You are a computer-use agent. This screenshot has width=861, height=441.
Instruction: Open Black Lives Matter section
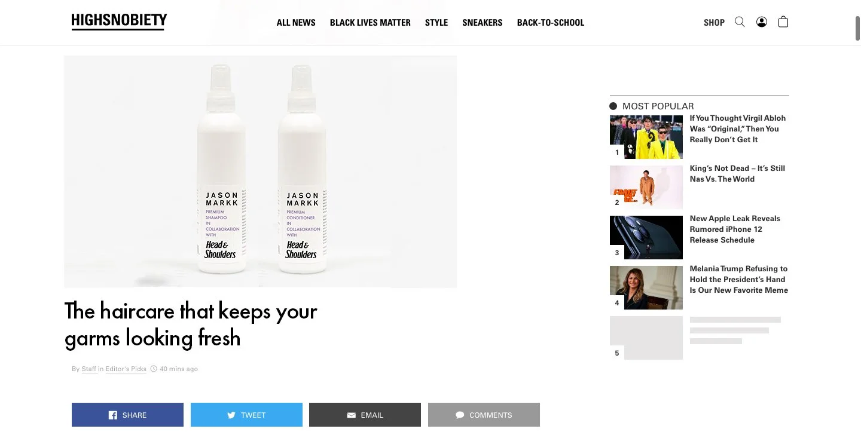370,23
